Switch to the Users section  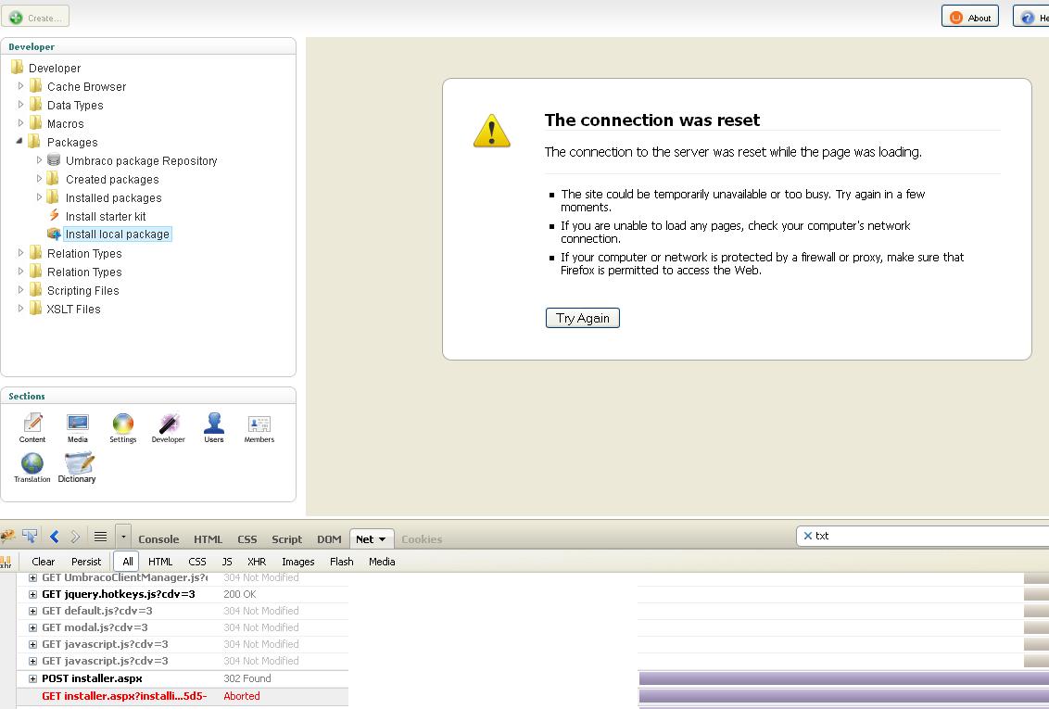tap(214, 428)
